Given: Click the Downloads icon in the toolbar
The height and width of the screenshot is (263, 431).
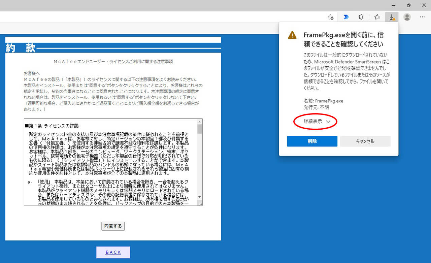Looking at the screenshot, I should pos(392,17).
